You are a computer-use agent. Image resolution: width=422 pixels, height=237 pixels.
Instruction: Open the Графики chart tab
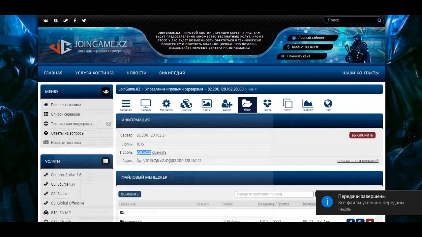308,105
